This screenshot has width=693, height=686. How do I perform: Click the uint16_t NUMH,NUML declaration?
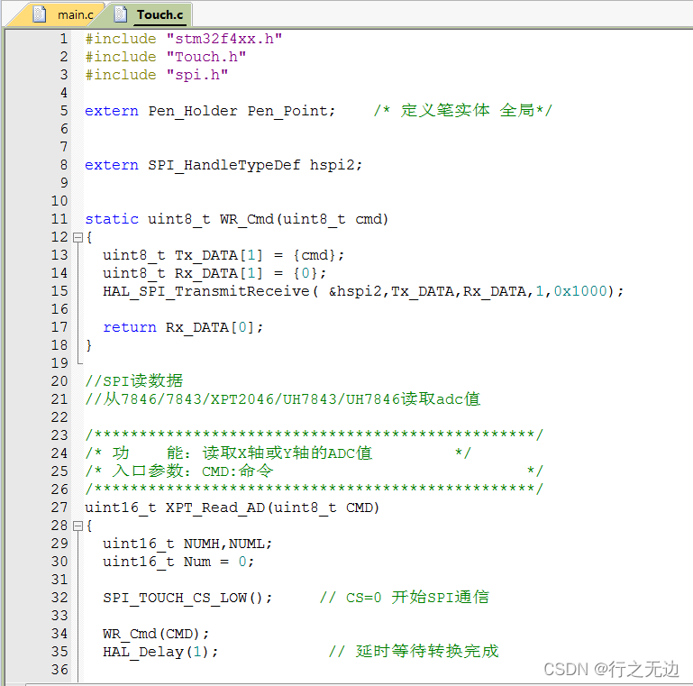tap(187, 544)
